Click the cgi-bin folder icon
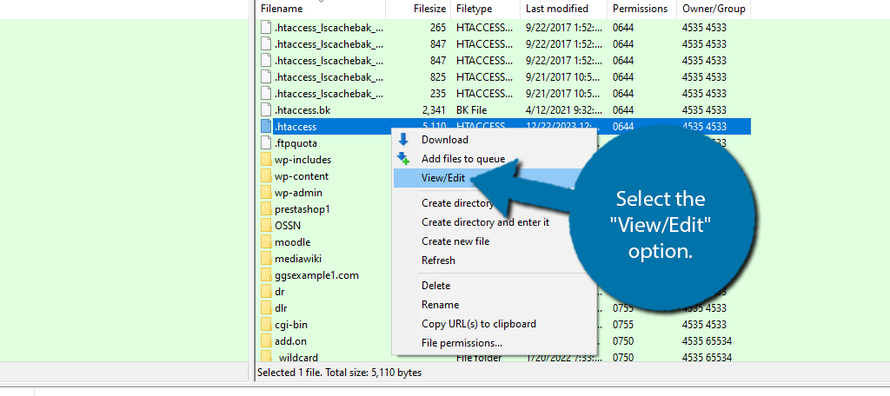Viewport: 890px width, 396px height. click(266, 325)
